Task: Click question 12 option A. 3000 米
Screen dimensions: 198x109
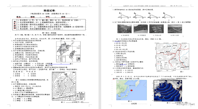Action: pyautogui.click(x=119, y=70)
